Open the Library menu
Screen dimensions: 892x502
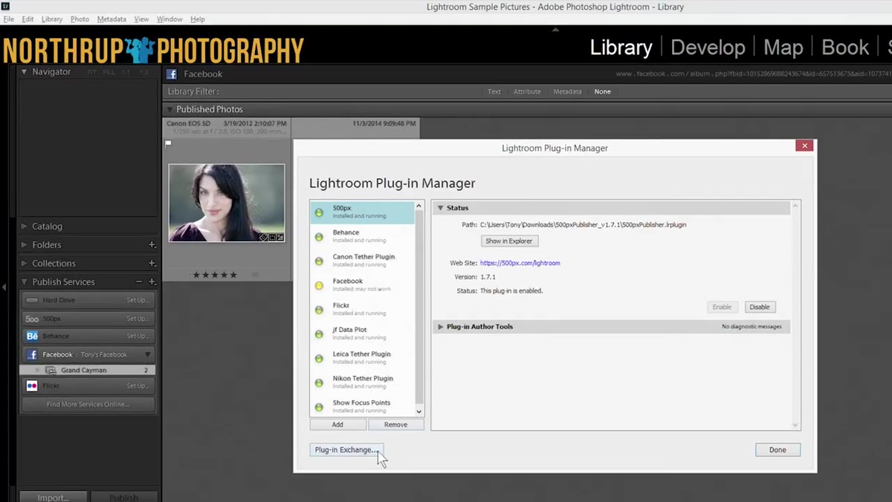click(52, 19)
